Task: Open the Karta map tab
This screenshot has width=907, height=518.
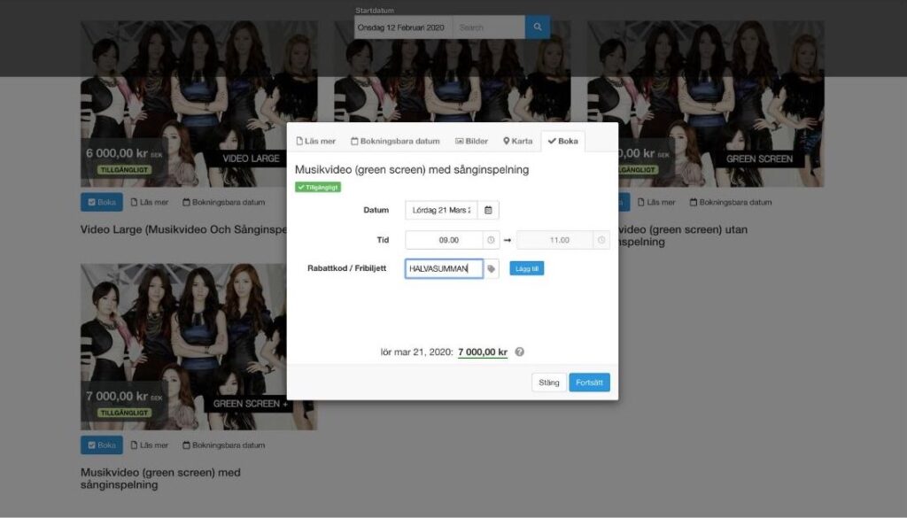Action: (517, 141)
